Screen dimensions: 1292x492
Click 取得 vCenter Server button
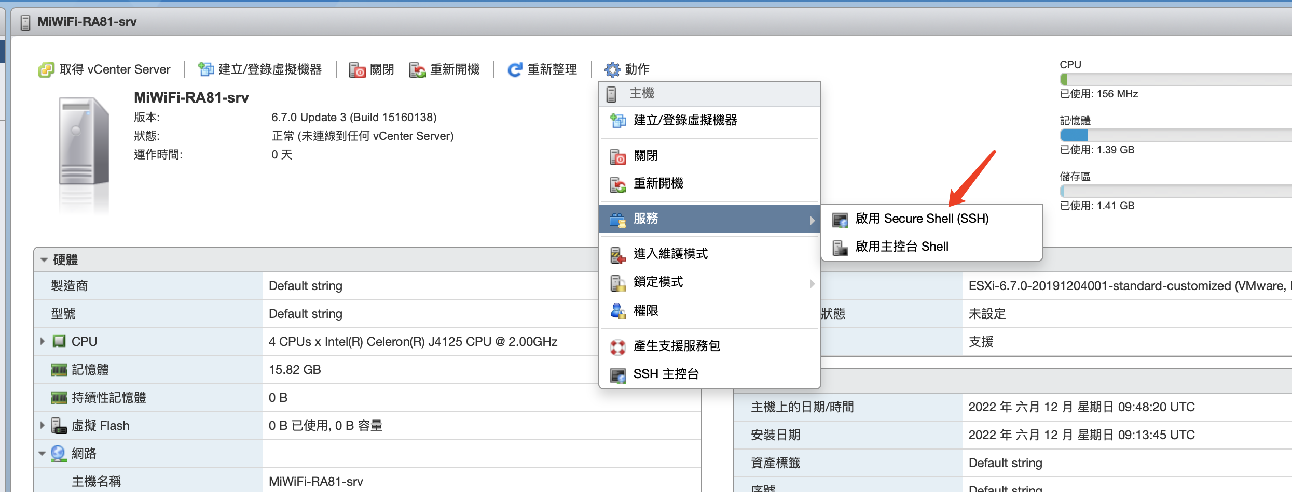[104, 69]
